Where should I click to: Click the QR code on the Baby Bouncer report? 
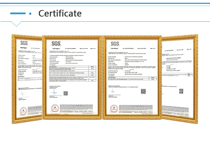pos(66,93)
